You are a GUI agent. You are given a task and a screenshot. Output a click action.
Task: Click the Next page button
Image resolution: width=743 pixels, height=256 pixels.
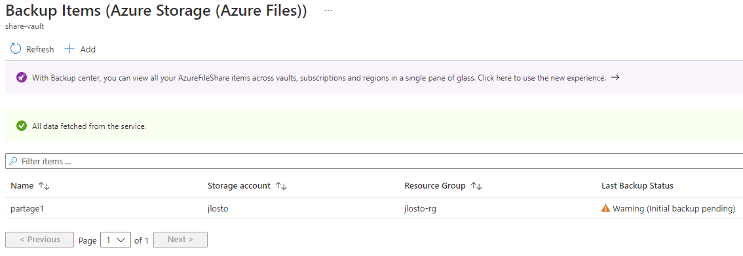click(x=181, y=240)
